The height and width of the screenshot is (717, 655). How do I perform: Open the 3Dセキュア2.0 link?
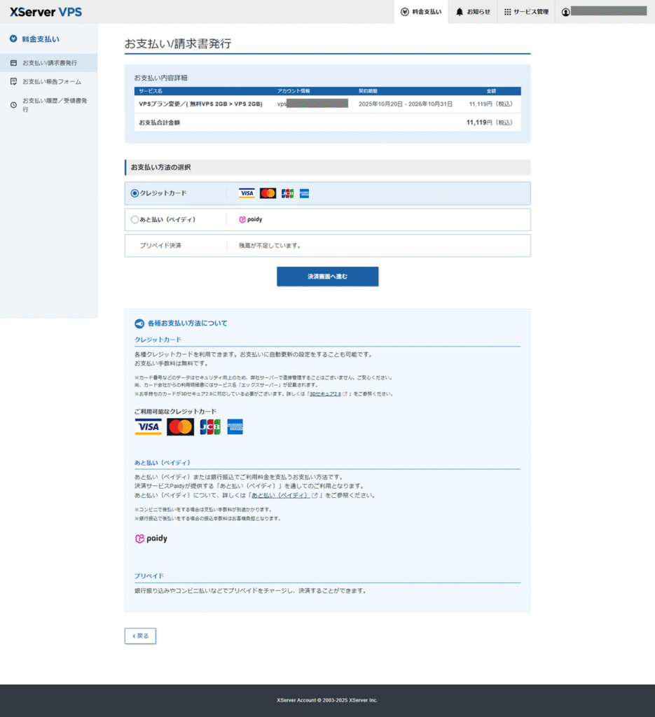(325, 394)
